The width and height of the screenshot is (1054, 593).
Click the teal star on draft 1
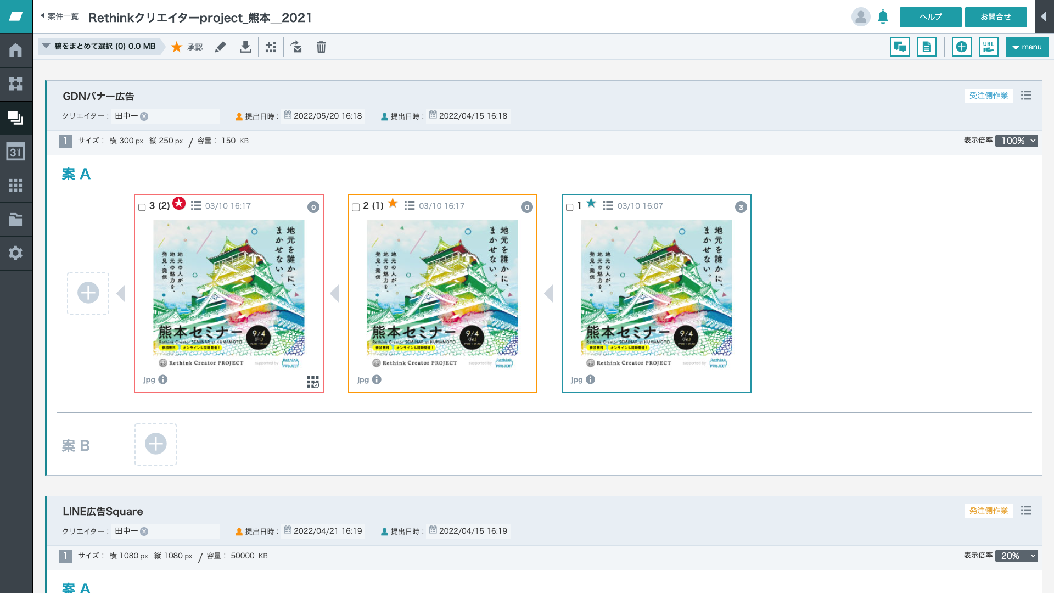click(591, 203)
